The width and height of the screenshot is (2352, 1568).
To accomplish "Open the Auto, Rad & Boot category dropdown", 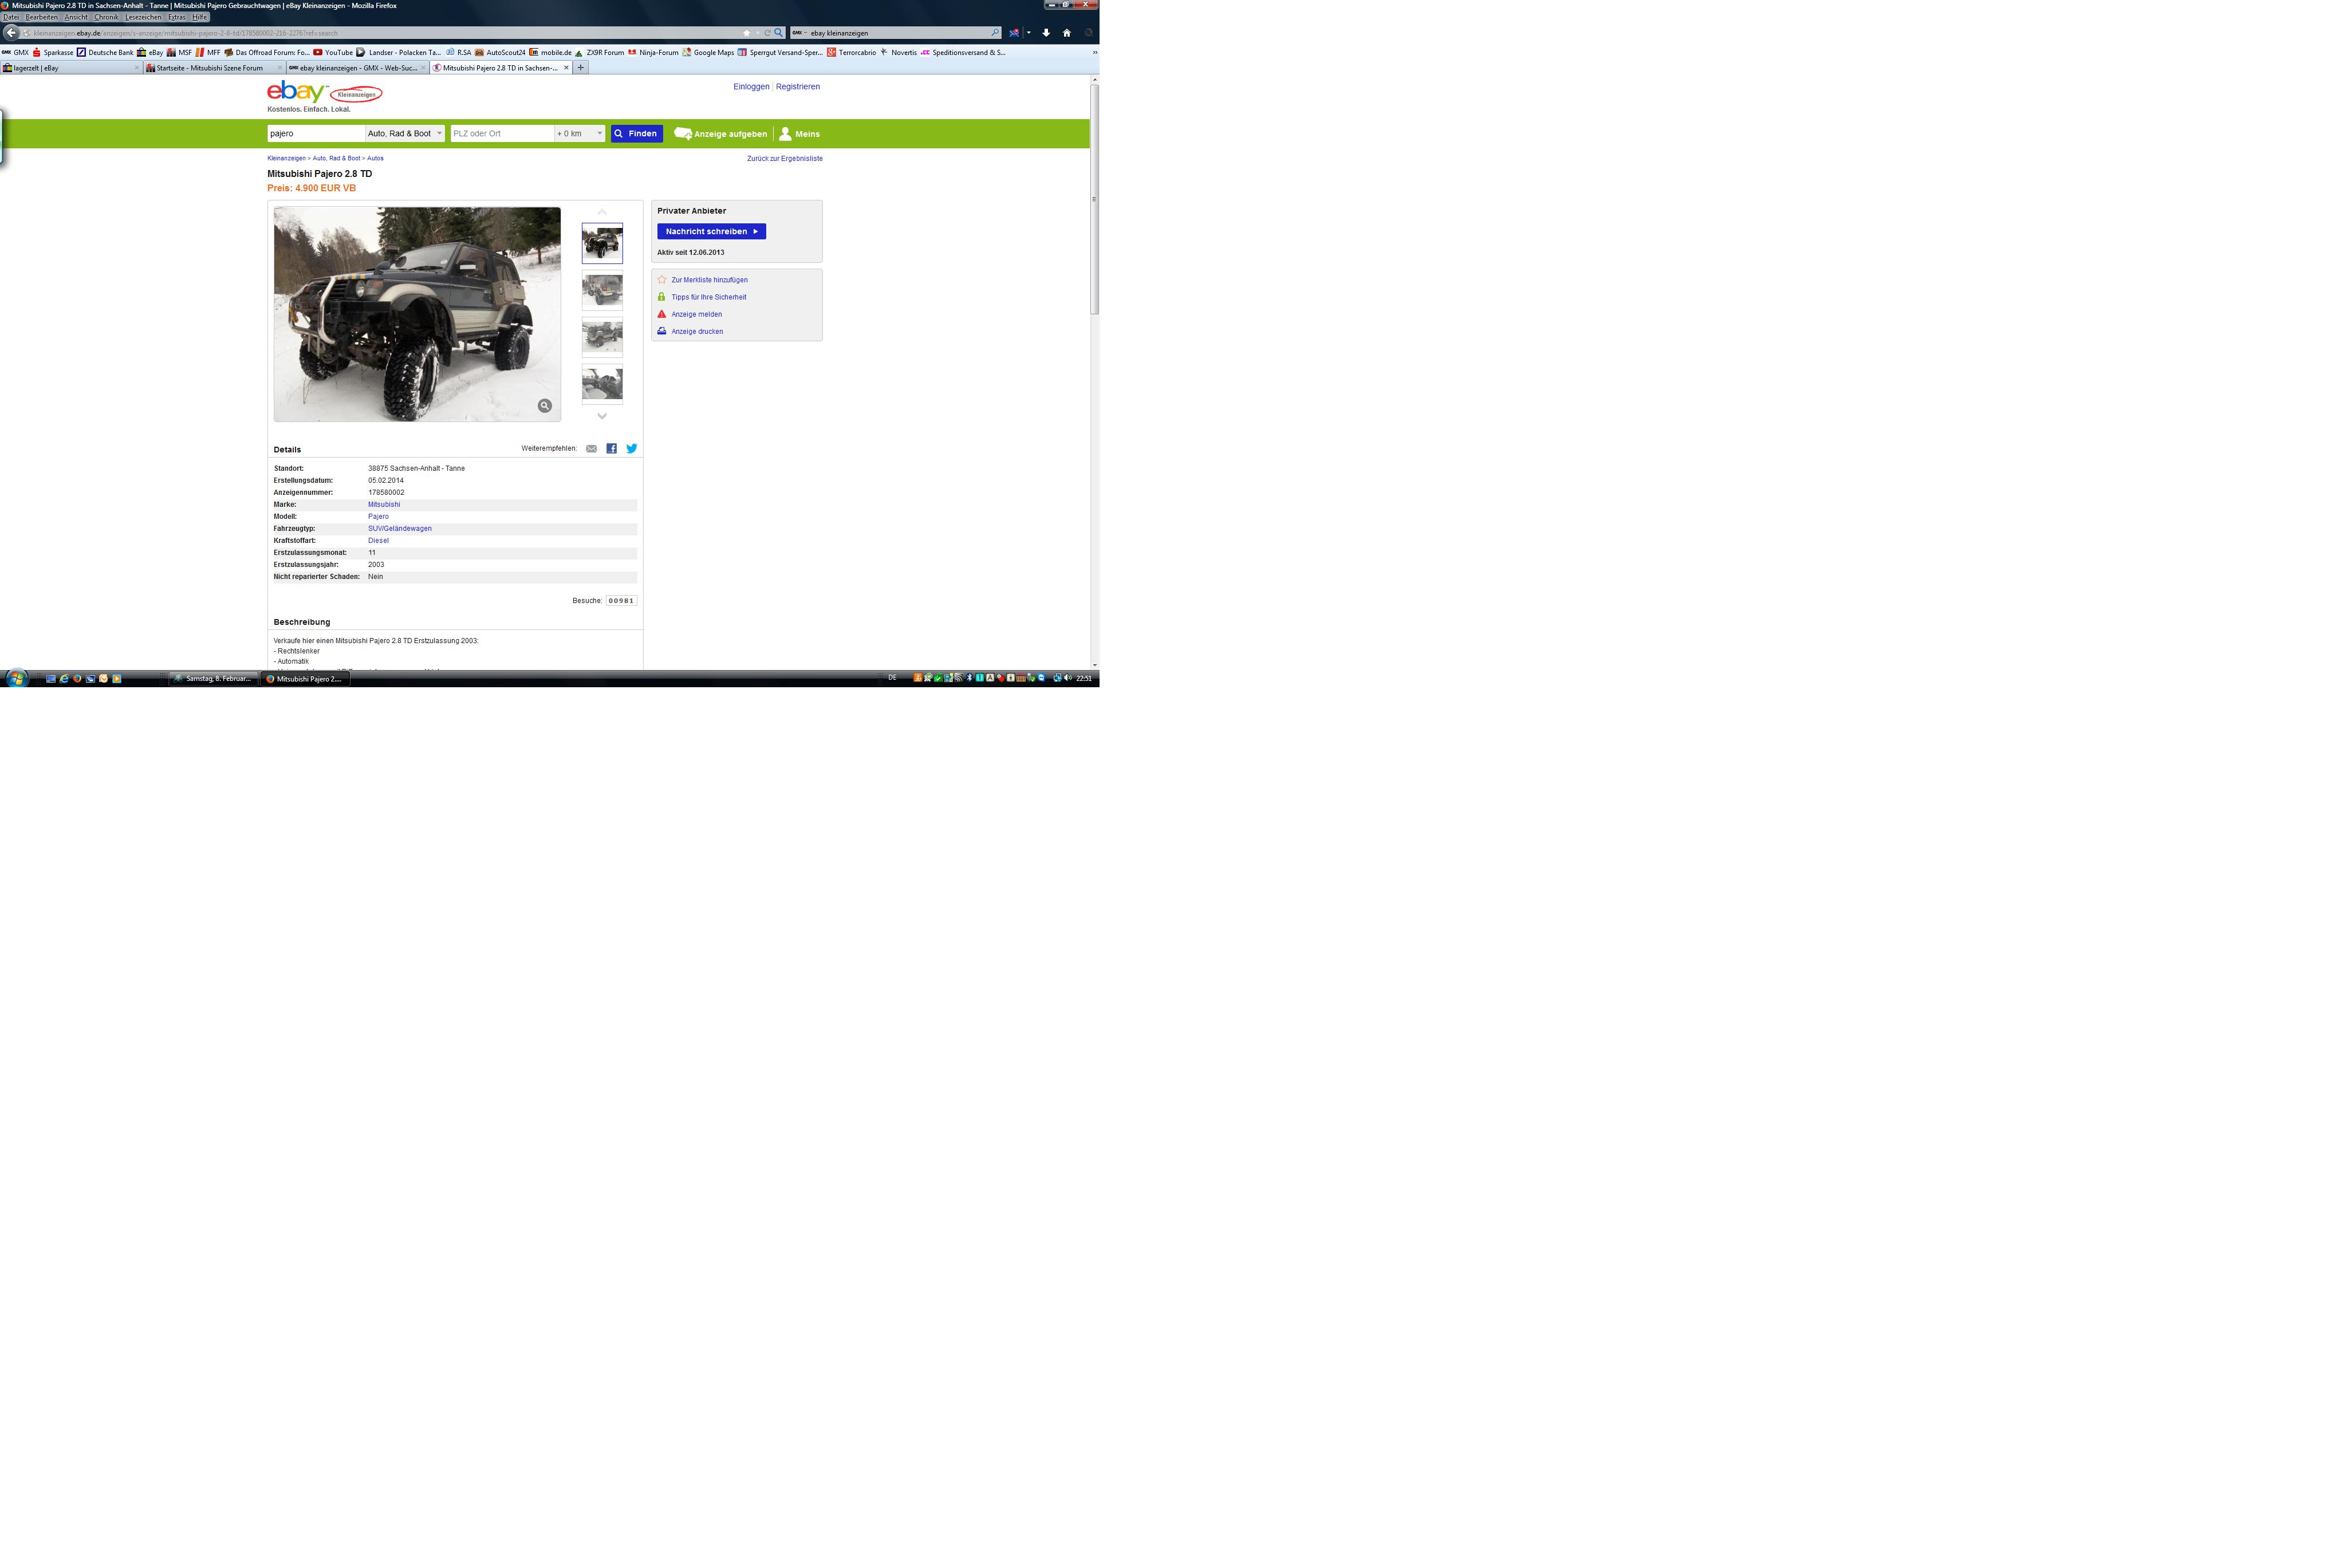I will pyautogui.click(x=404, y=134).
